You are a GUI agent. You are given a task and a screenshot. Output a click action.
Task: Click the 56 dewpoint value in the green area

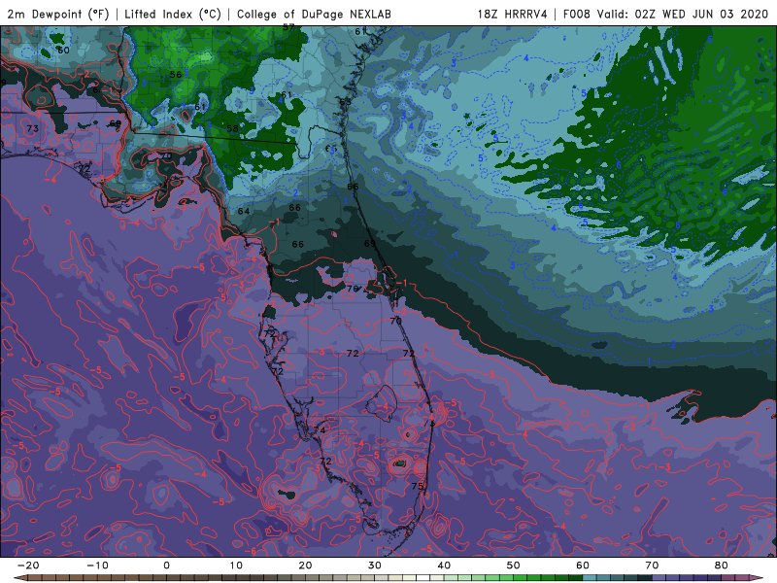tap(176, 75)
